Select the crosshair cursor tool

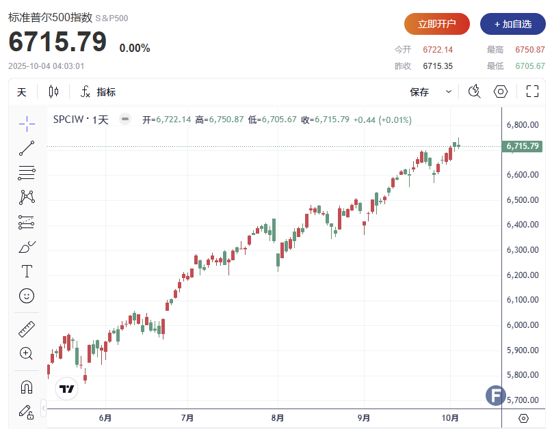(x=27, y=123)
